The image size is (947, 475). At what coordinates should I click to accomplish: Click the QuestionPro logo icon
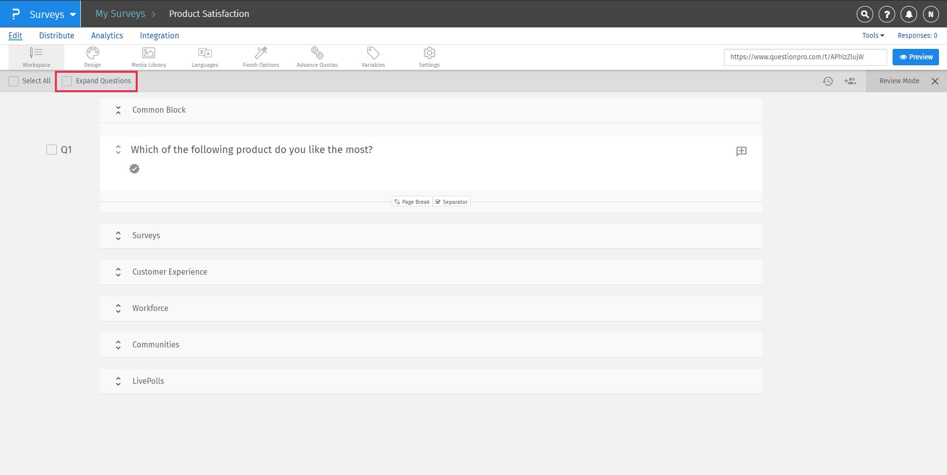point(15,14)
